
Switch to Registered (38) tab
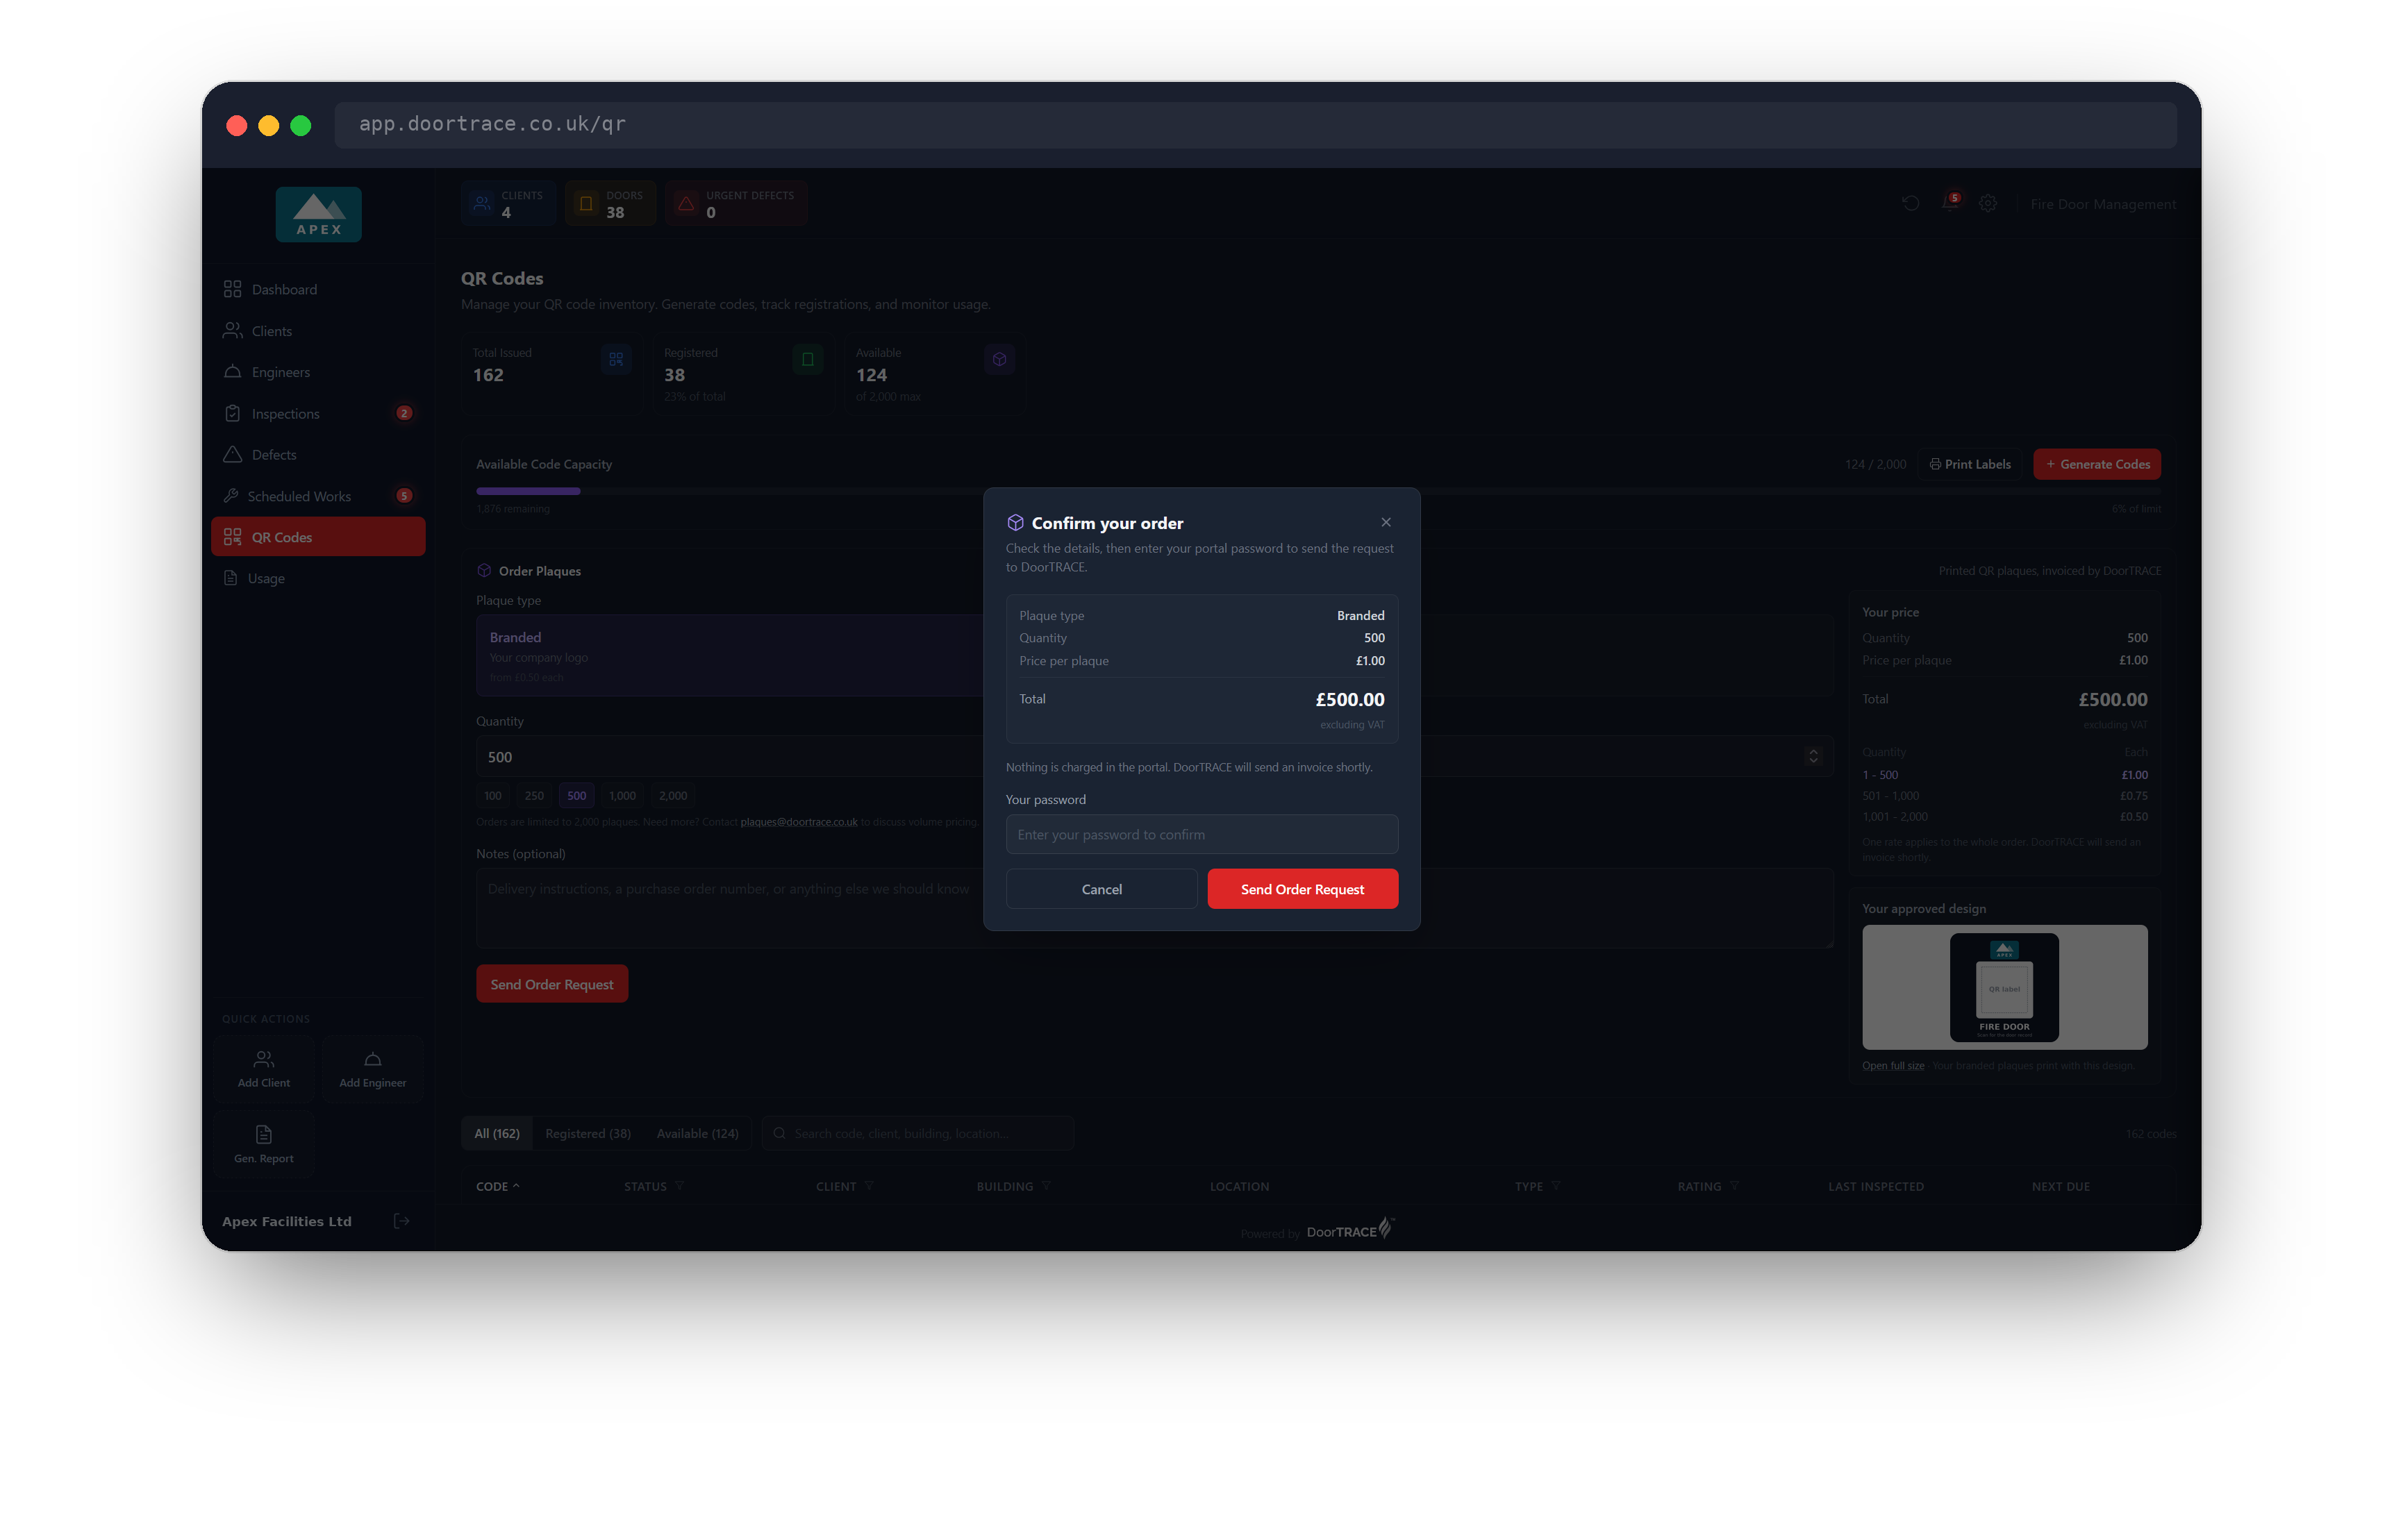(x=588, y=1133)
